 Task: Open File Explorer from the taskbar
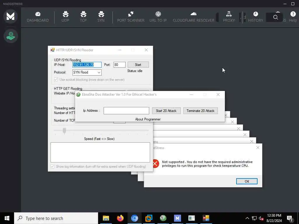106,218
